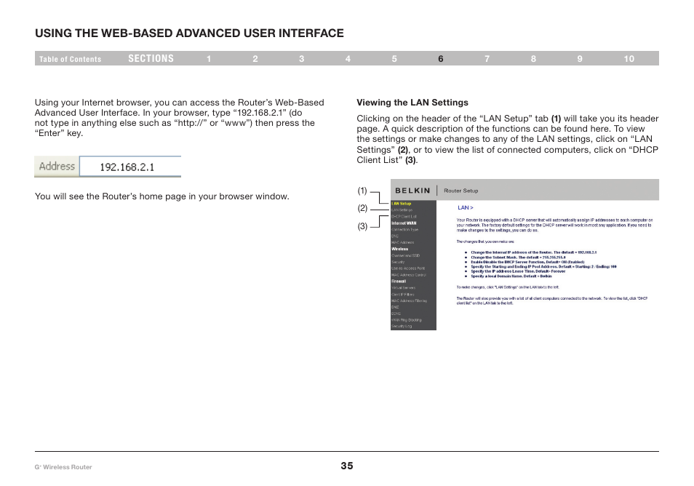Viewport: 694px width, 486px height.
Task: Click the 'Router Setup' header text
Action: 460,191
